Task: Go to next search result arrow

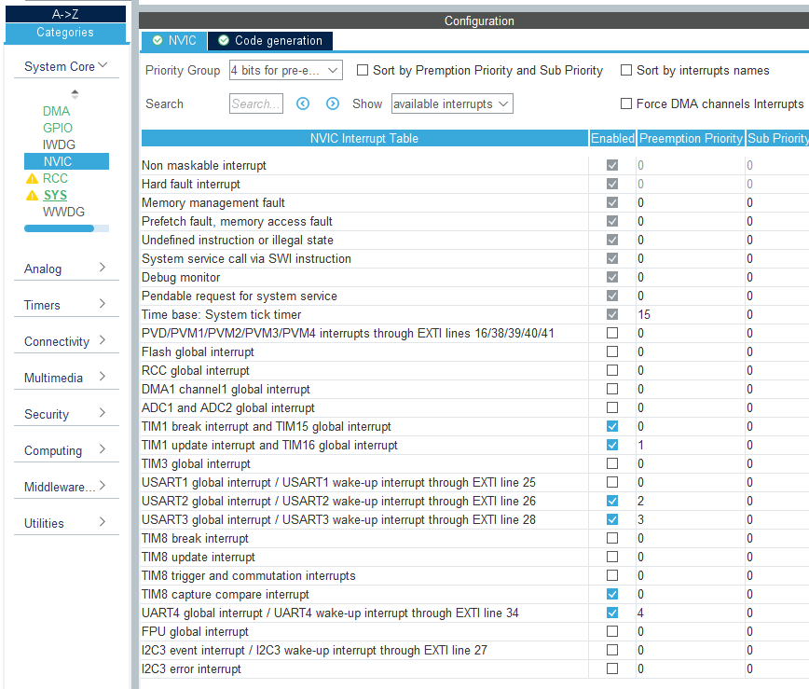Action: pyautogui.click(x=333, y=103)
